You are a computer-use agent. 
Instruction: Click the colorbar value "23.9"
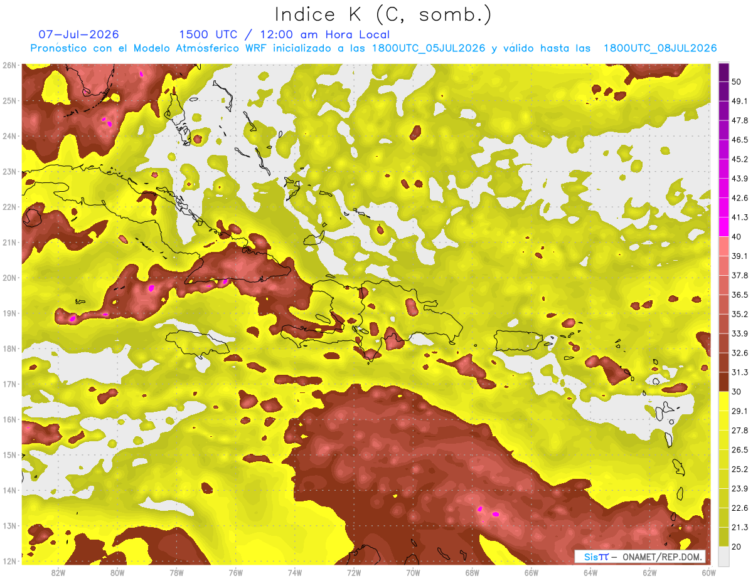(739, 488)
